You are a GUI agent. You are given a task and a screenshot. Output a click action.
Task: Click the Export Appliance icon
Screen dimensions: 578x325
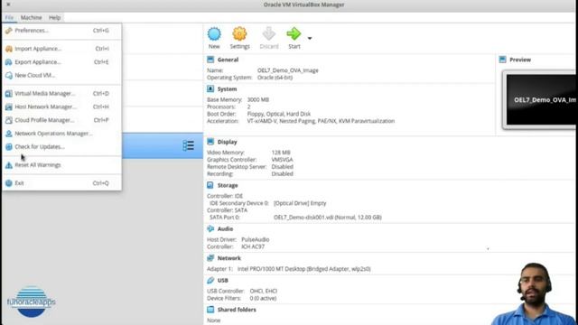tap(8, 62)
